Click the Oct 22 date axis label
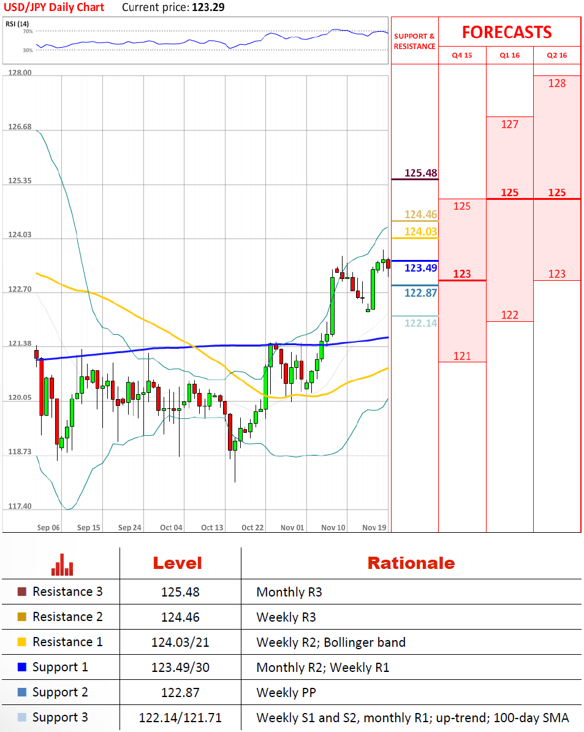This screenshot has width=584, height=732. pos(252,527)
